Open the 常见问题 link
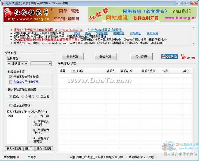 102,33
